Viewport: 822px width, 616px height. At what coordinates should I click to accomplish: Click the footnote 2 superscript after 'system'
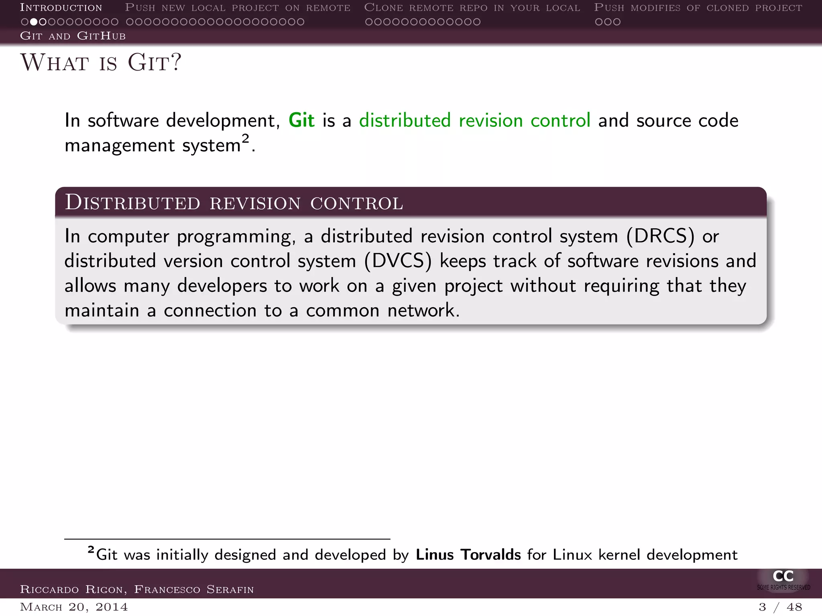pos(245,138)
